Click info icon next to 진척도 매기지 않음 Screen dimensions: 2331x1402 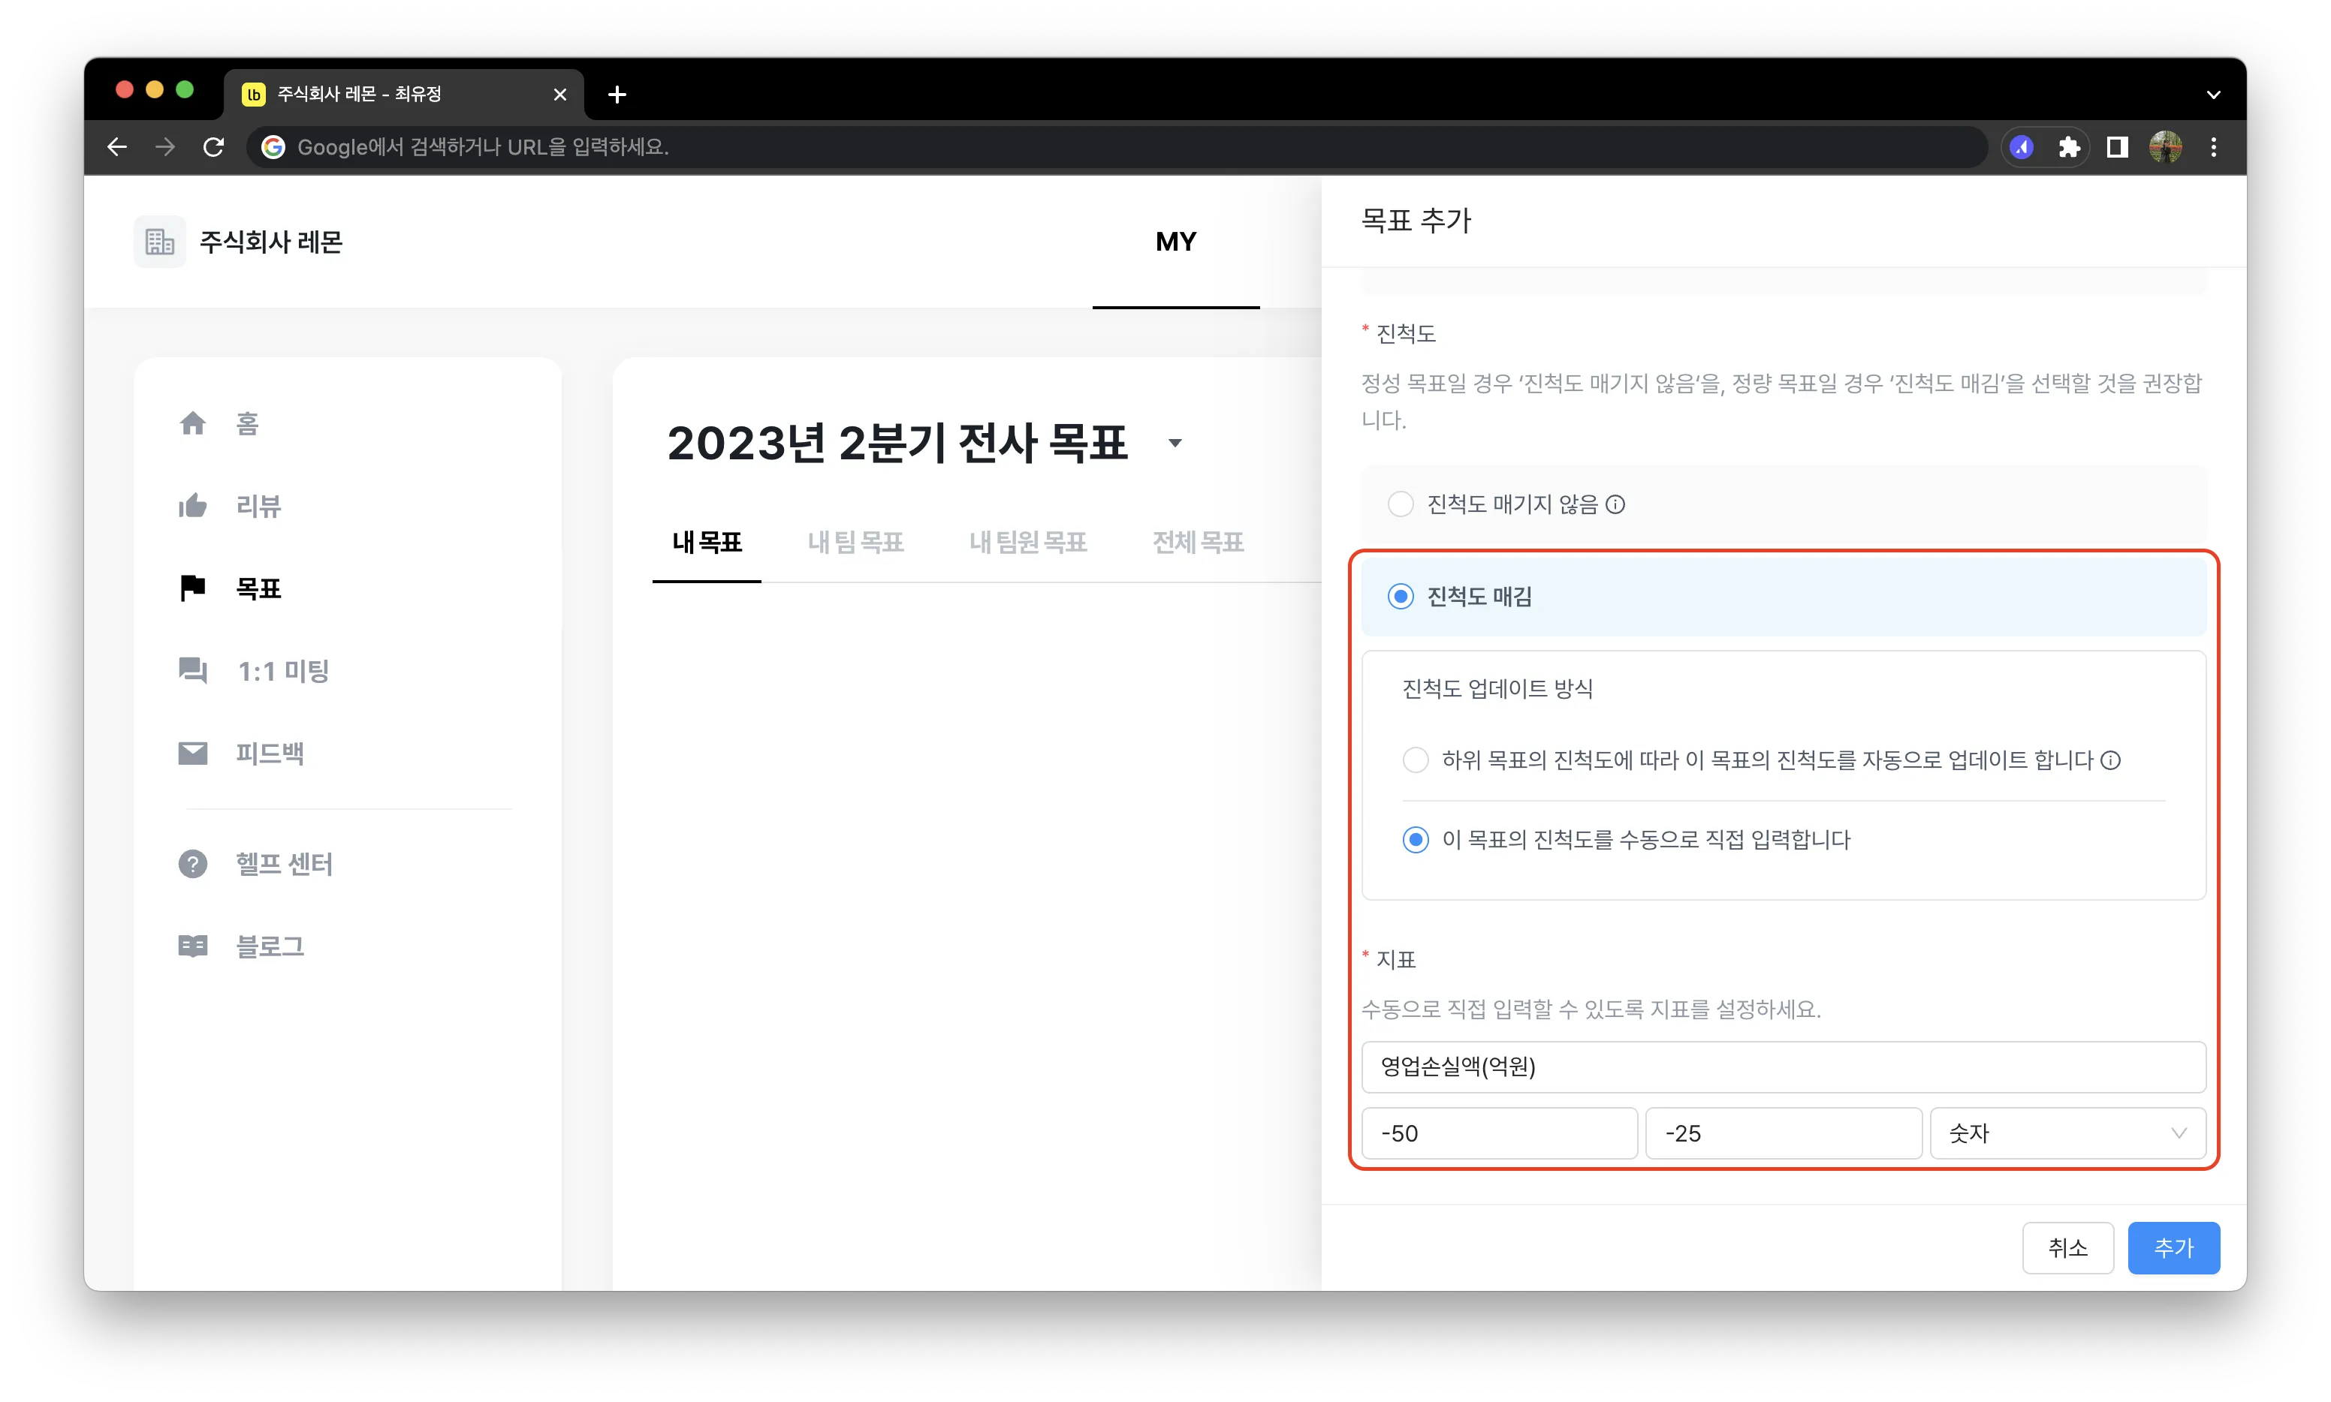click(1615, 504)
